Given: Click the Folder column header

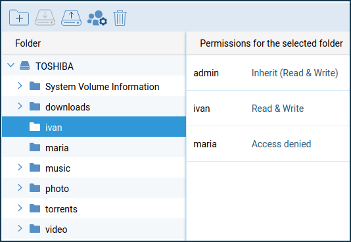Looking at the screenshot, I should pos(94,43).
